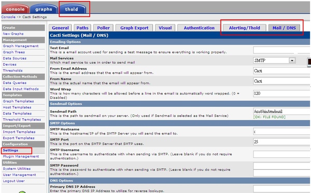Open Data Sources link
The image size is (311, 193).
15,59
